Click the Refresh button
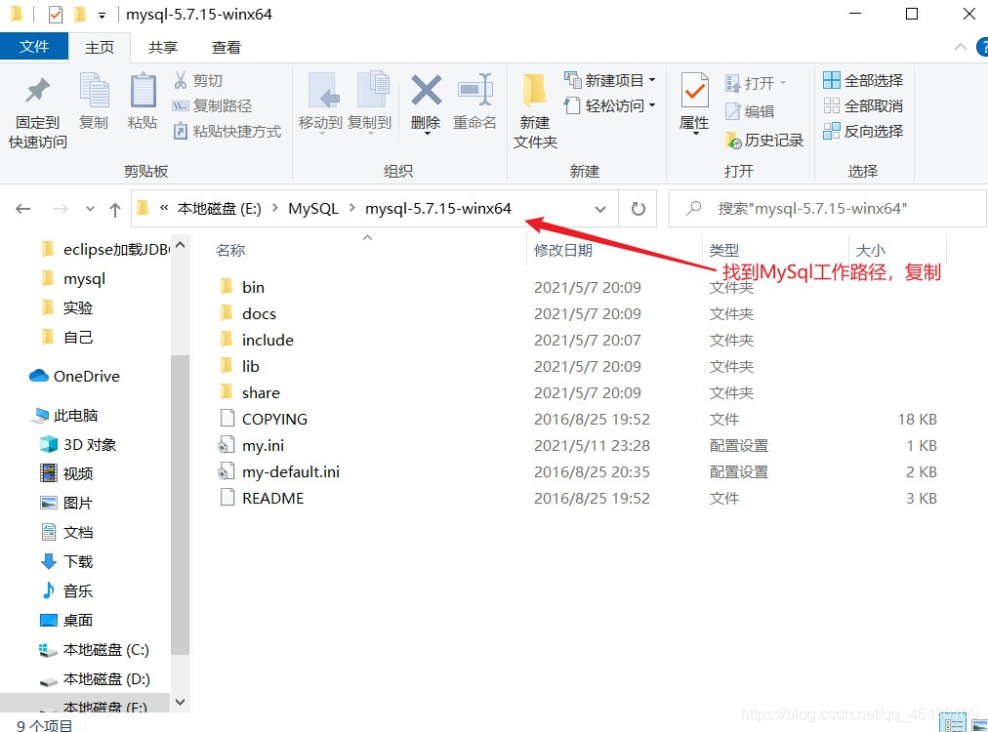The image size is (988, 732). pyautogui.click(x=638, y=209)
